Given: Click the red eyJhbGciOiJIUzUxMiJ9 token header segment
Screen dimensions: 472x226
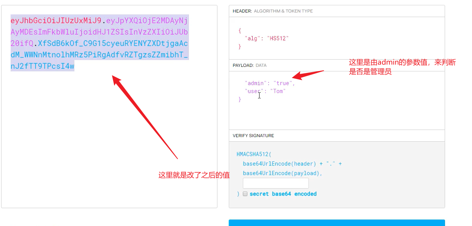Looking at the screenshot, I should (x=56, y=20).
